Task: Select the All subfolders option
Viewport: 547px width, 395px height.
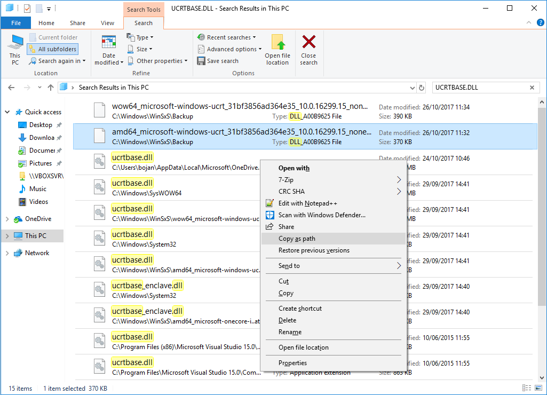Action: pyautogui.click(x=53, y=49)
